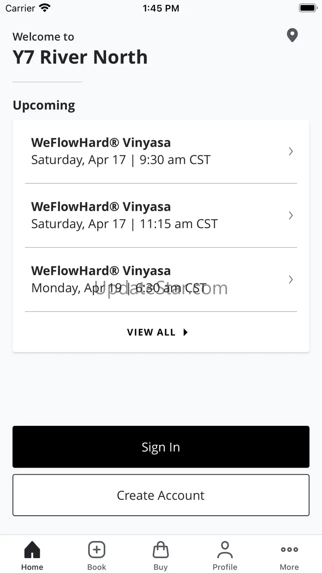Viewport: 322px width, 573px height.
Task: Tap the More three-dots icon
Action: (289, 549)
